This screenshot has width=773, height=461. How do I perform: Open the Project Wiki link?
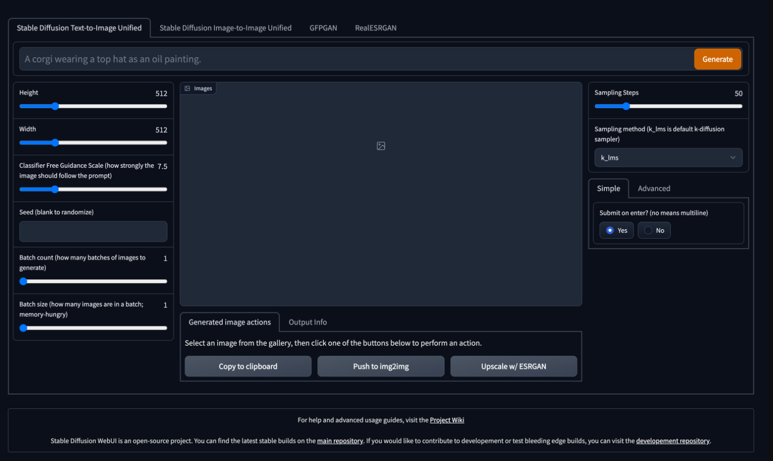pyautogui.click(x=447, y=420)
